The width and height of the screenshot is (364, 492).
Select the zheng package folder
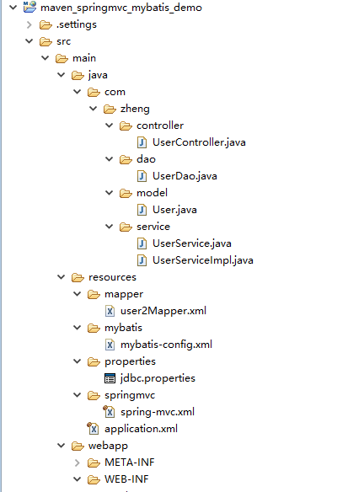[x=135, y=109]
